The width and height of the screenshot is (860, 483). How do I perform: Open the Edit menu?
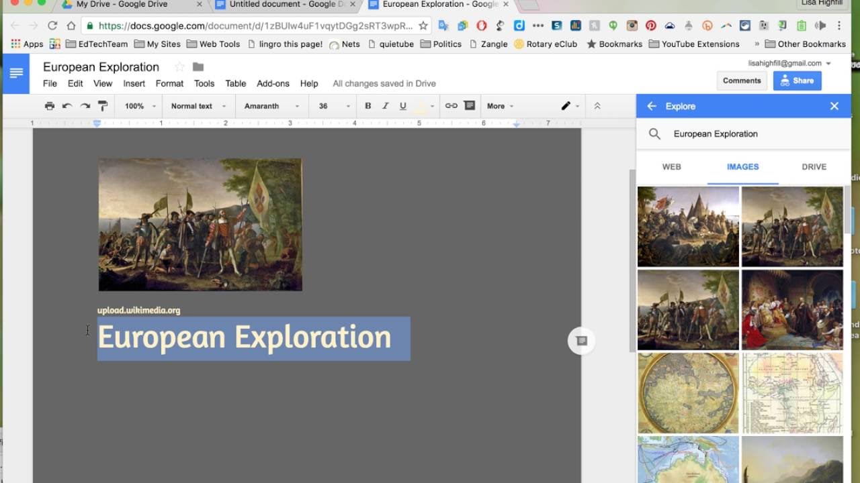coord(75,83)
